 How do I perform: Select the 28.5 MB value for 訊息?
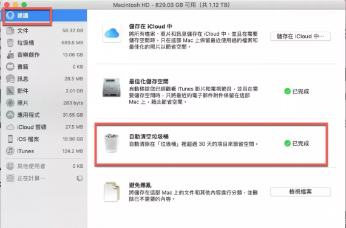(x=73, y=78)
